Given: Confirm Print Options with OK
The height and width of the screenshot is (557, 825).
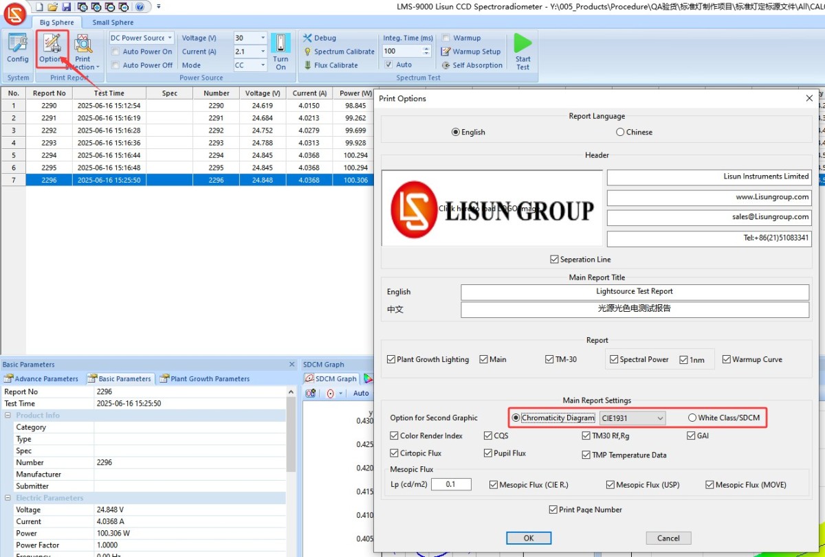Looking at the screenshot, I should tap(528, 538).
